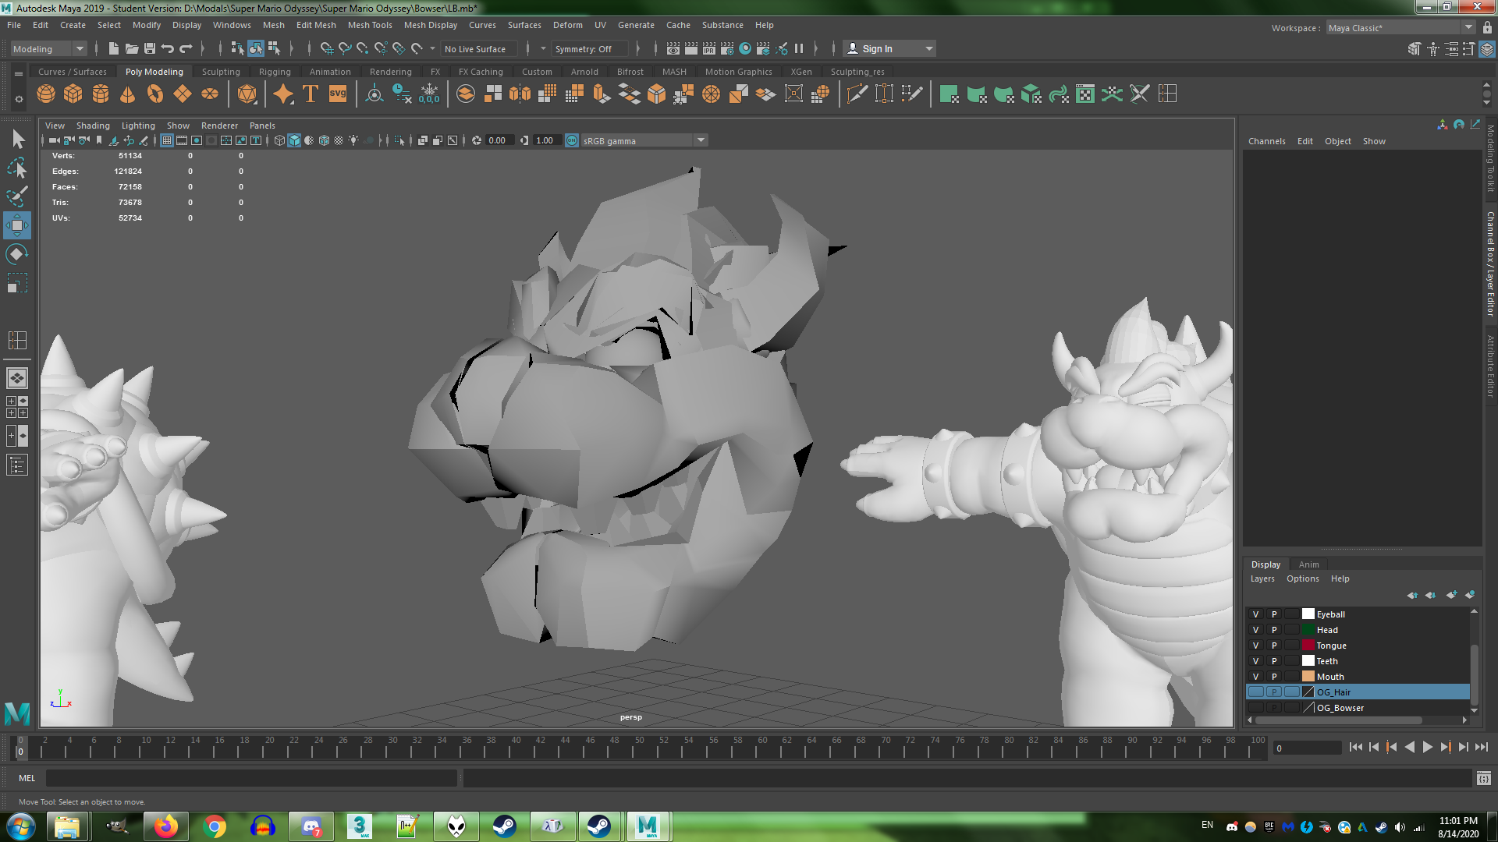Create a polygon torus from the shelf

point(155,94)
